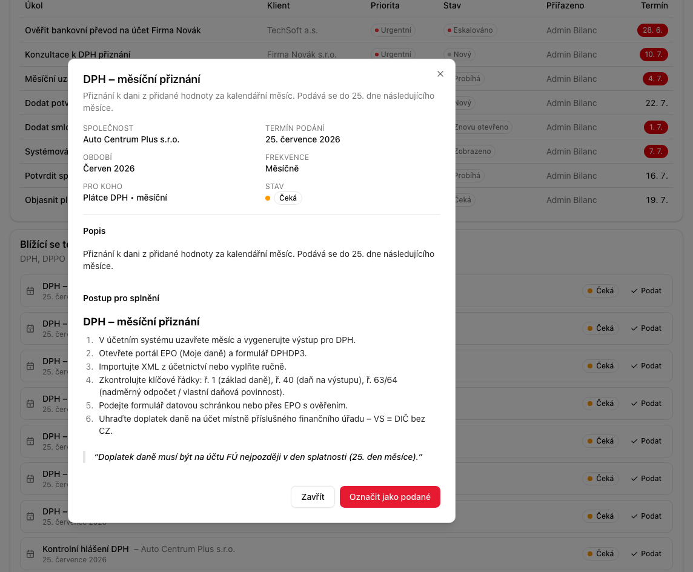Click the checkmark Podat on Kontrolní hlášení row
This screenshot has height=572, width=693.
[x=646, y=554]
